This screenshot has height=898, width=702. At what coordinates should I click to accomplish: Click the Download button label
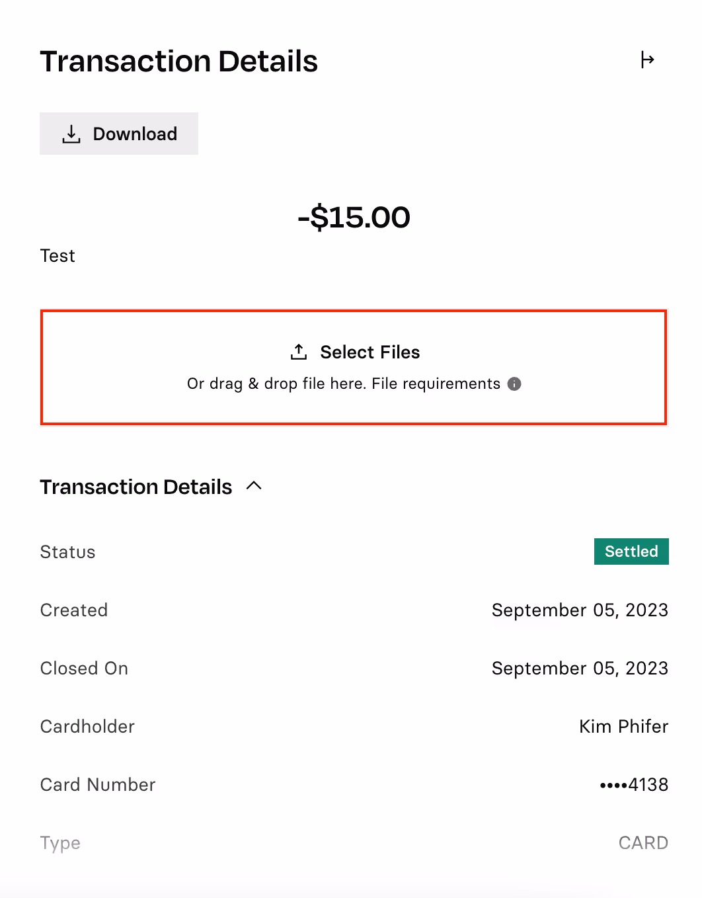tap(135, 134)
